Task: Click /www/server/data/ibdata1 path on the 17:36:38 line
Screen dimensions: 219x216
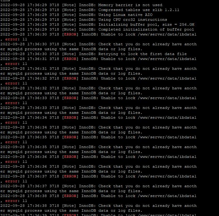Action: click(x=167, y=196)
